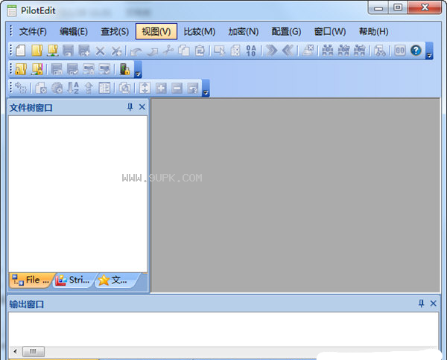Sort lines with the A-Z arrow icon
447x360 pixels.
(73, 88)
